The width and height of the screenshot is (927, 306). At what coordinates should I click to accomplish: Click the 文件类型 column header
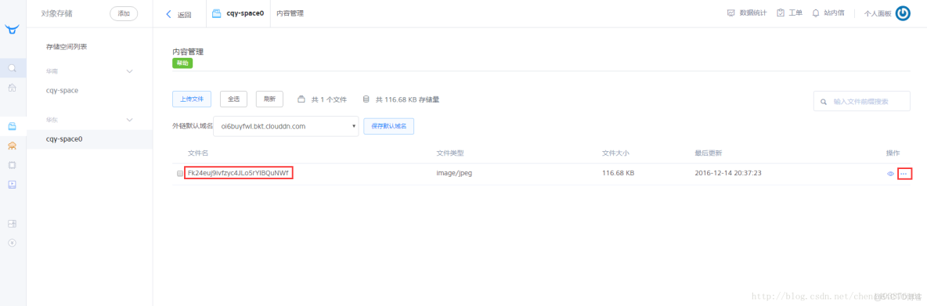pos(450,153)
